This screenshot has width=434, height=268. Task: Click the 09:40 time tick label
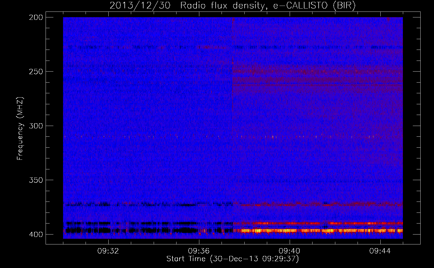point(289,251)
